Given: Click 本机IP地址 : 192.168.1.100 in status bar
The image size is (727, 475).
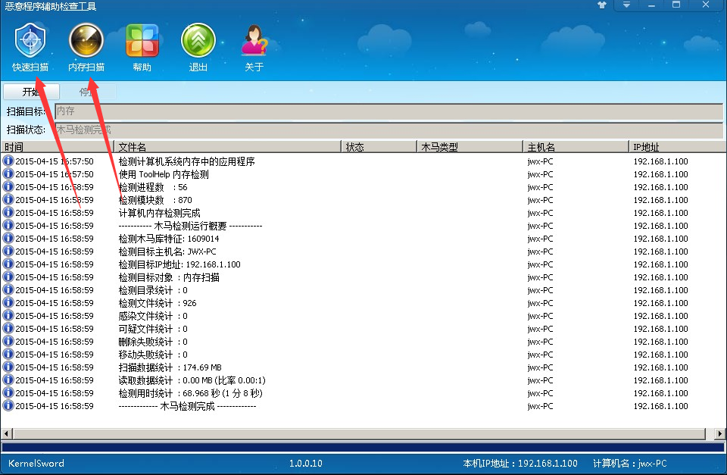Looking at the screenshot, I should coord(520,464).
